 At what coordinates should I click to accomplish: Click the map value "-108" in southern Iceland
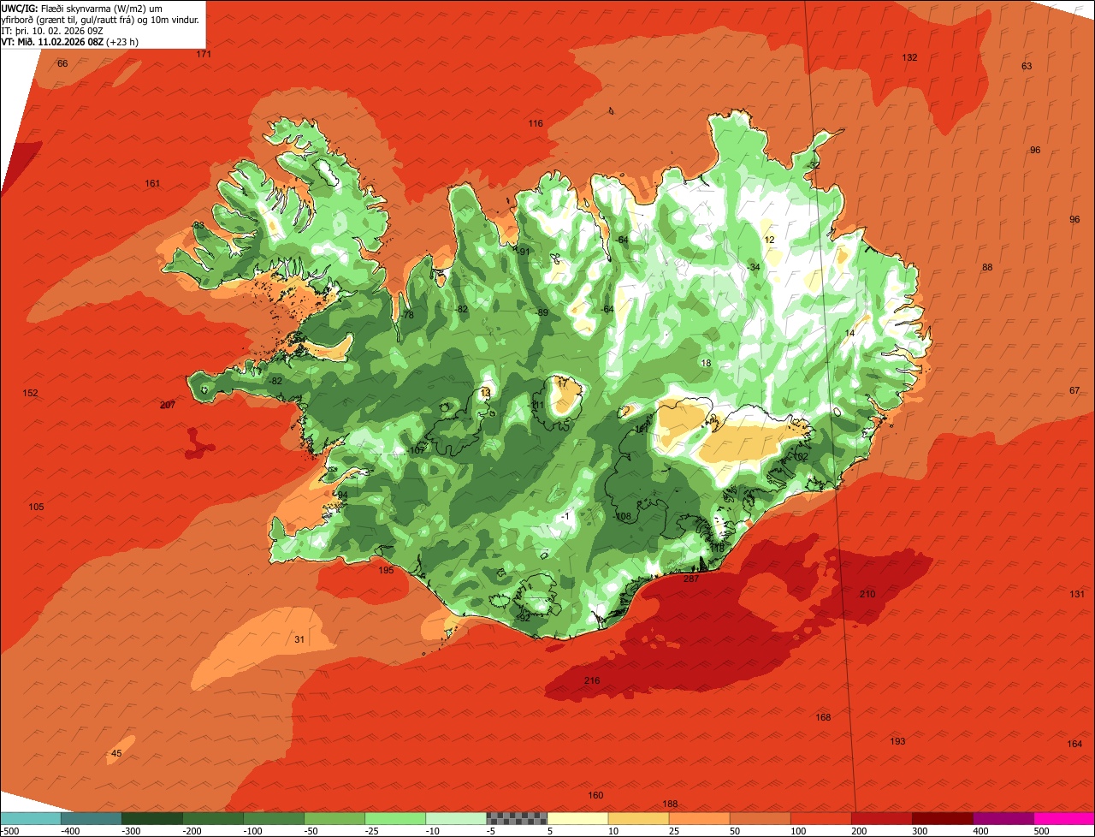[623, 516]
